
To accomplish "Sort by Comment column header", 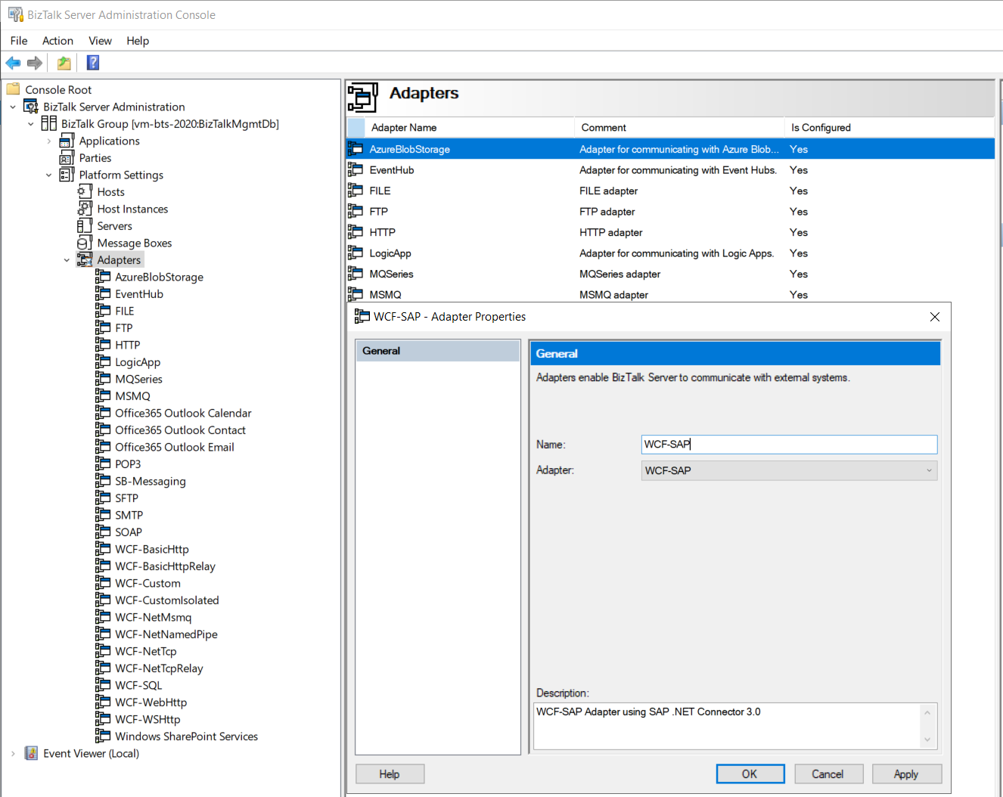I will (679, 127).
